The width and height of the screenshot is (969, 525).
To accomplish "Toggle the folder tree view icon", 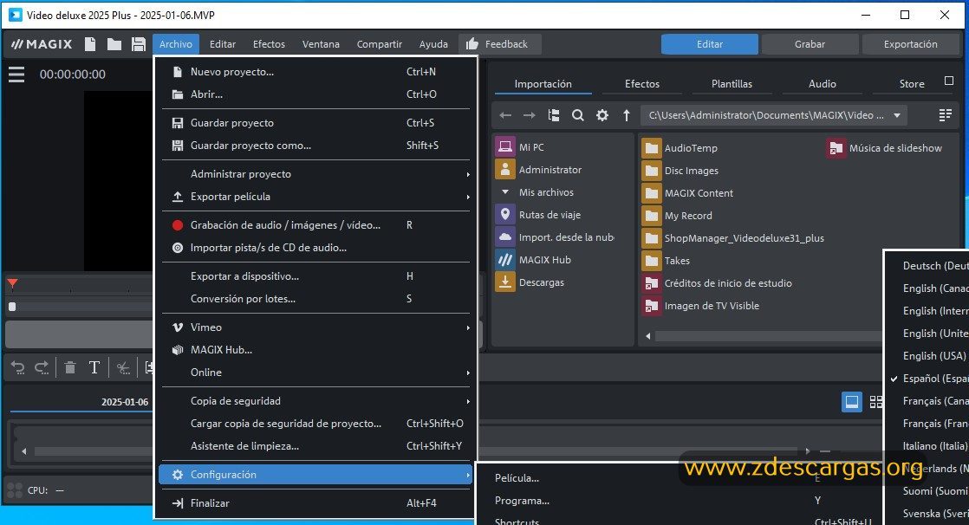I will click(554, 115).
